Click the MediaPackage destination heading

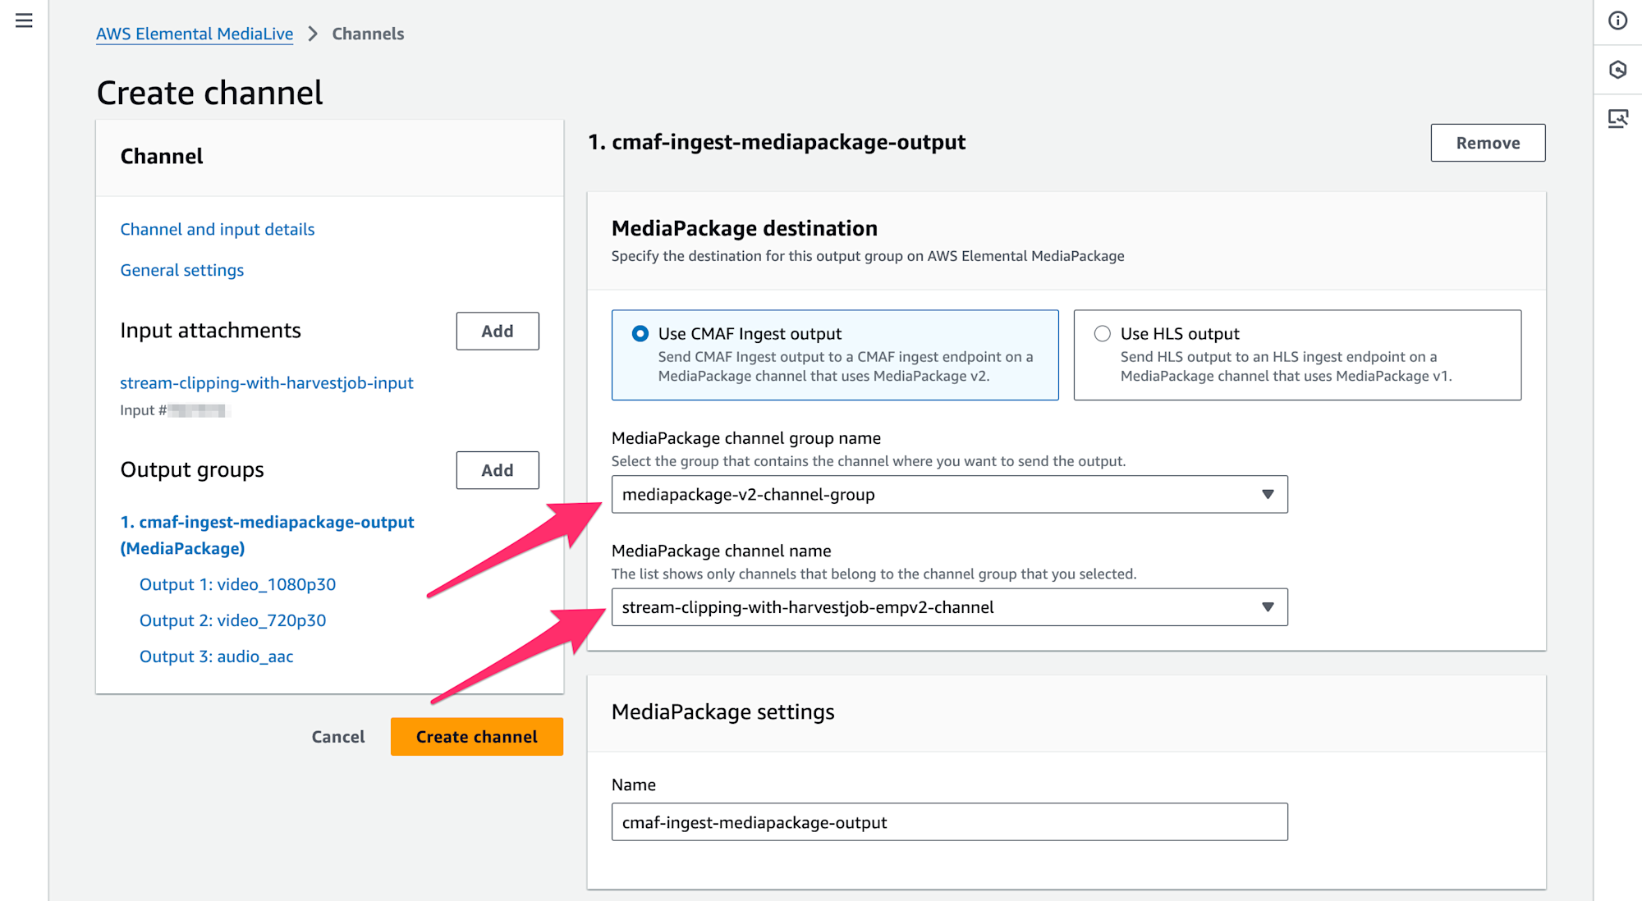[x=745, y=228]
